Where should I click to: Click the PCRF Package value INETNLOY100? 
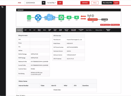point(34,58)
